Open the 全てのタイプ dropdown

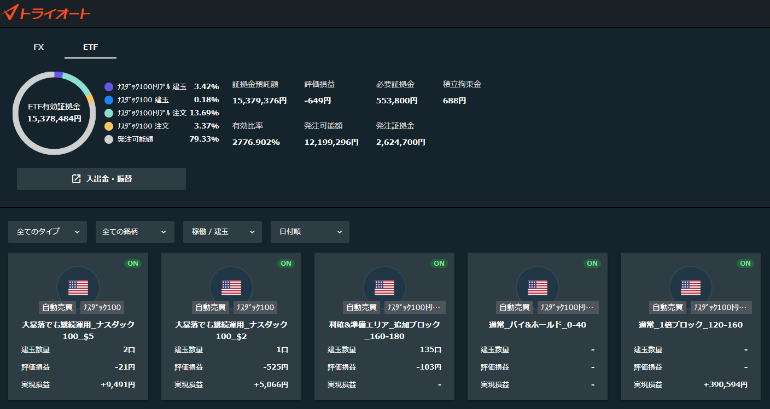(x=48, y=232)
